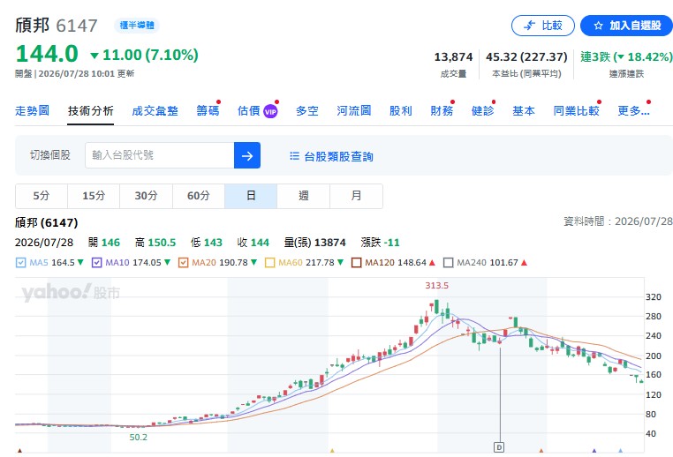Select the 15分 interval
Screen dimensions: 673x457
94,196
